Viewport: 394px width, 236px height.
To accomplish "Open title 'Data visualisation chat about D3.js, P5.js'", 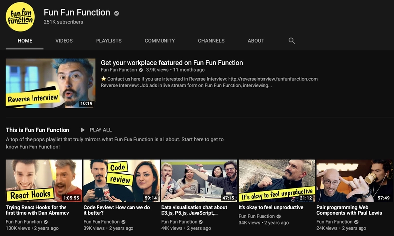I will coord(194,210).
